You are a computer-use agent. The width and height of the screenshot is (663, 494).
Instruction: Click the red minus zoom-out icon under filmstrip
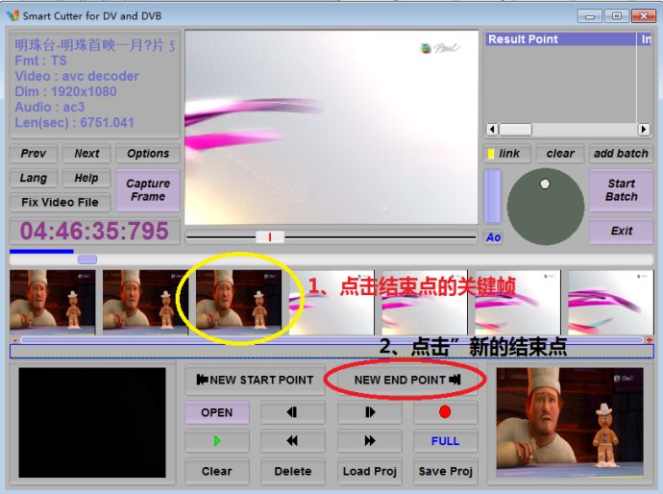coord(15,340)
